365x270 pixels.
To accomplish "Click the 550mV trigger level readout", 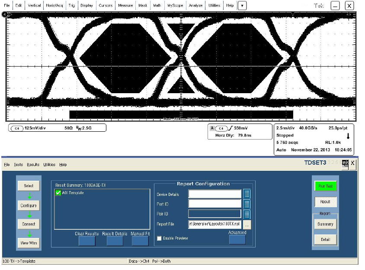I will click(241, 128).
